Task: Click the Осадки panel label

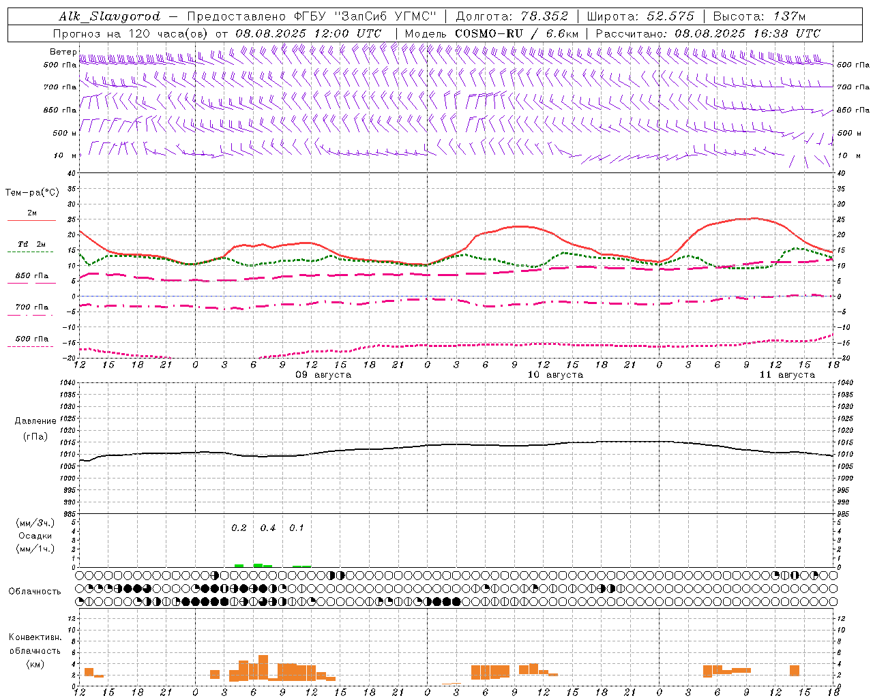Action: point(35,536)
